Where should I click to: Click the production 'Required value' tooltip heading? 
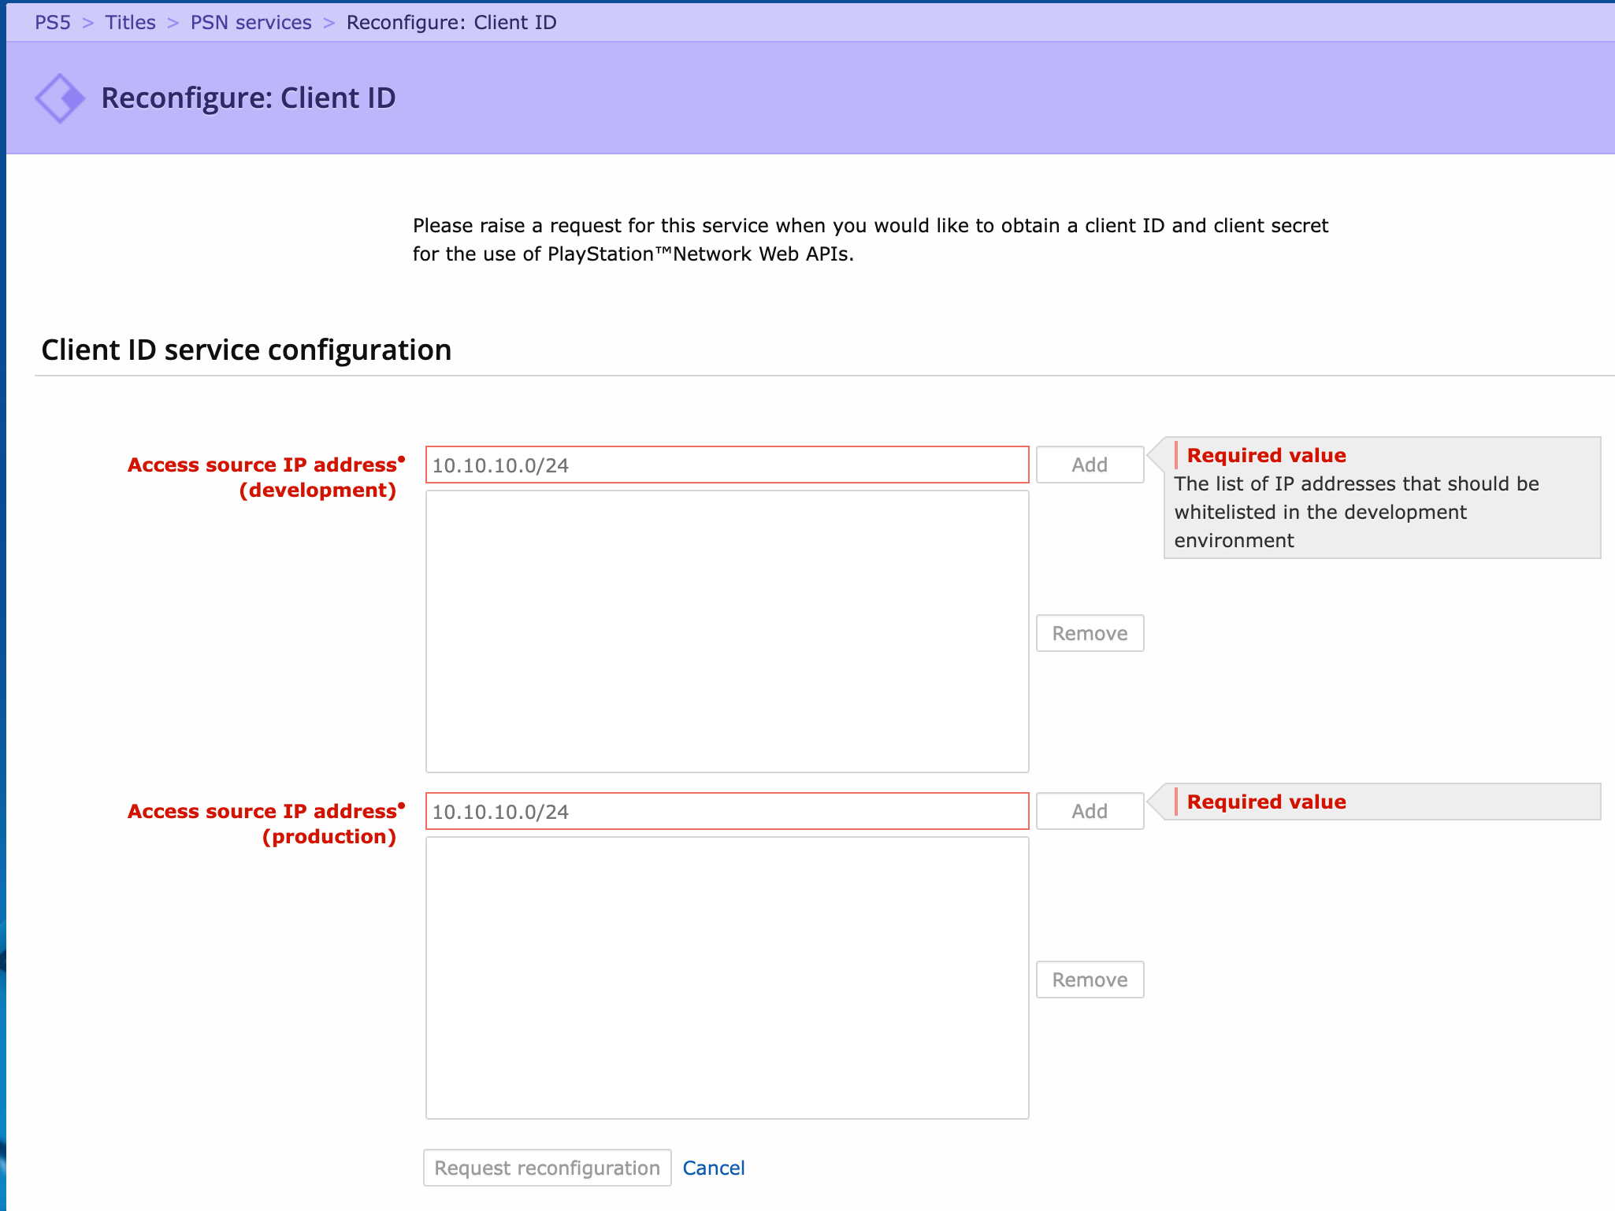click(x=1266, y=802)
